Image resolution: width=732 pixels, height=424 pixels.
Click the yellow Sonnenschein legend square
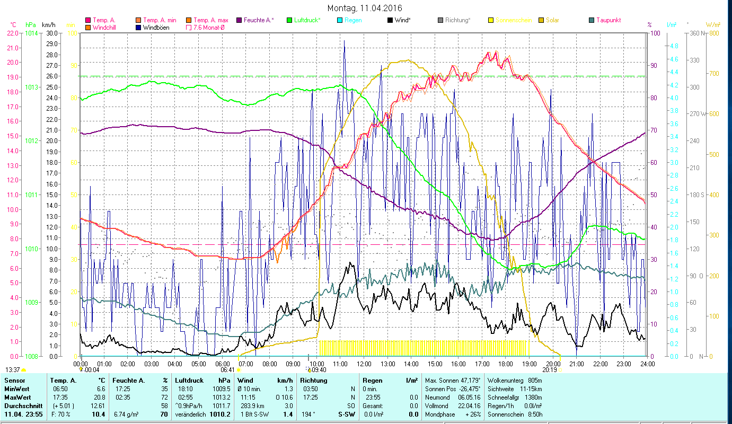(x=490, y=20)
